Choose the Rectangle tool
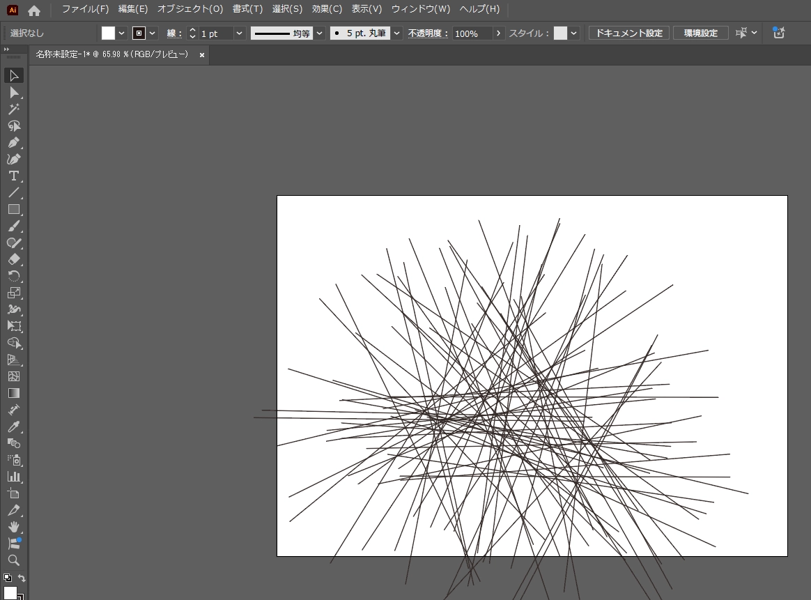 (13, 209)
